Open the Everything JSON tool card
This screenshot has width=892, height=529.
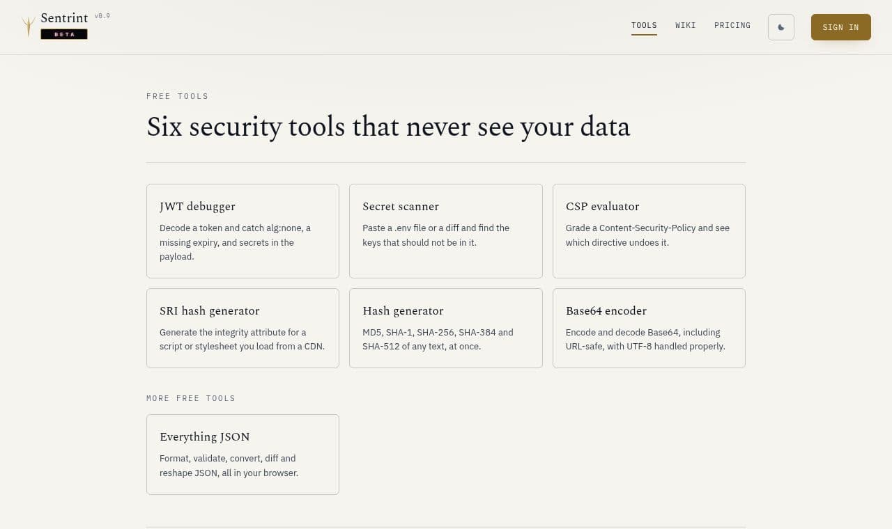(243, 455)
